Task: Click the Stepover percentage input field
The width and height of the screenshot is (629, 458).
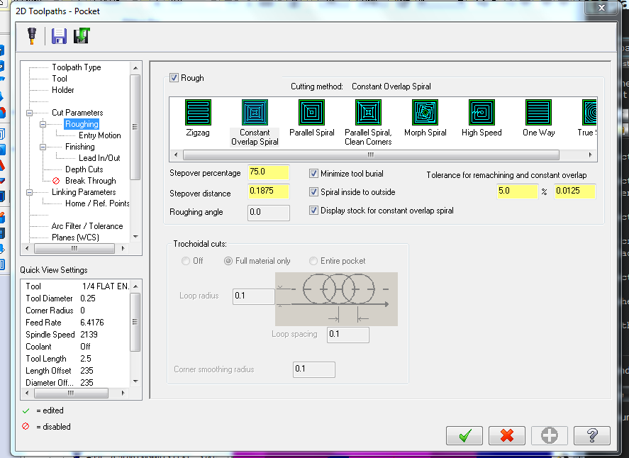Action: (x=268, y=172)
